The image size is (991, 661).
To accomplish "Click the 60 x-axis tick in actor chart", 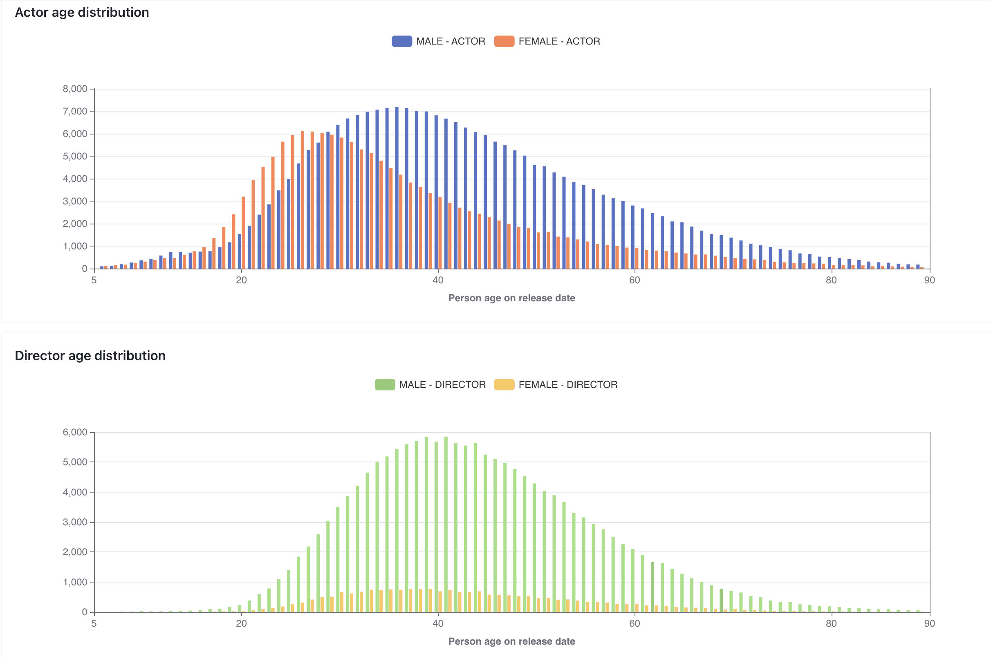I will (635, 280).
